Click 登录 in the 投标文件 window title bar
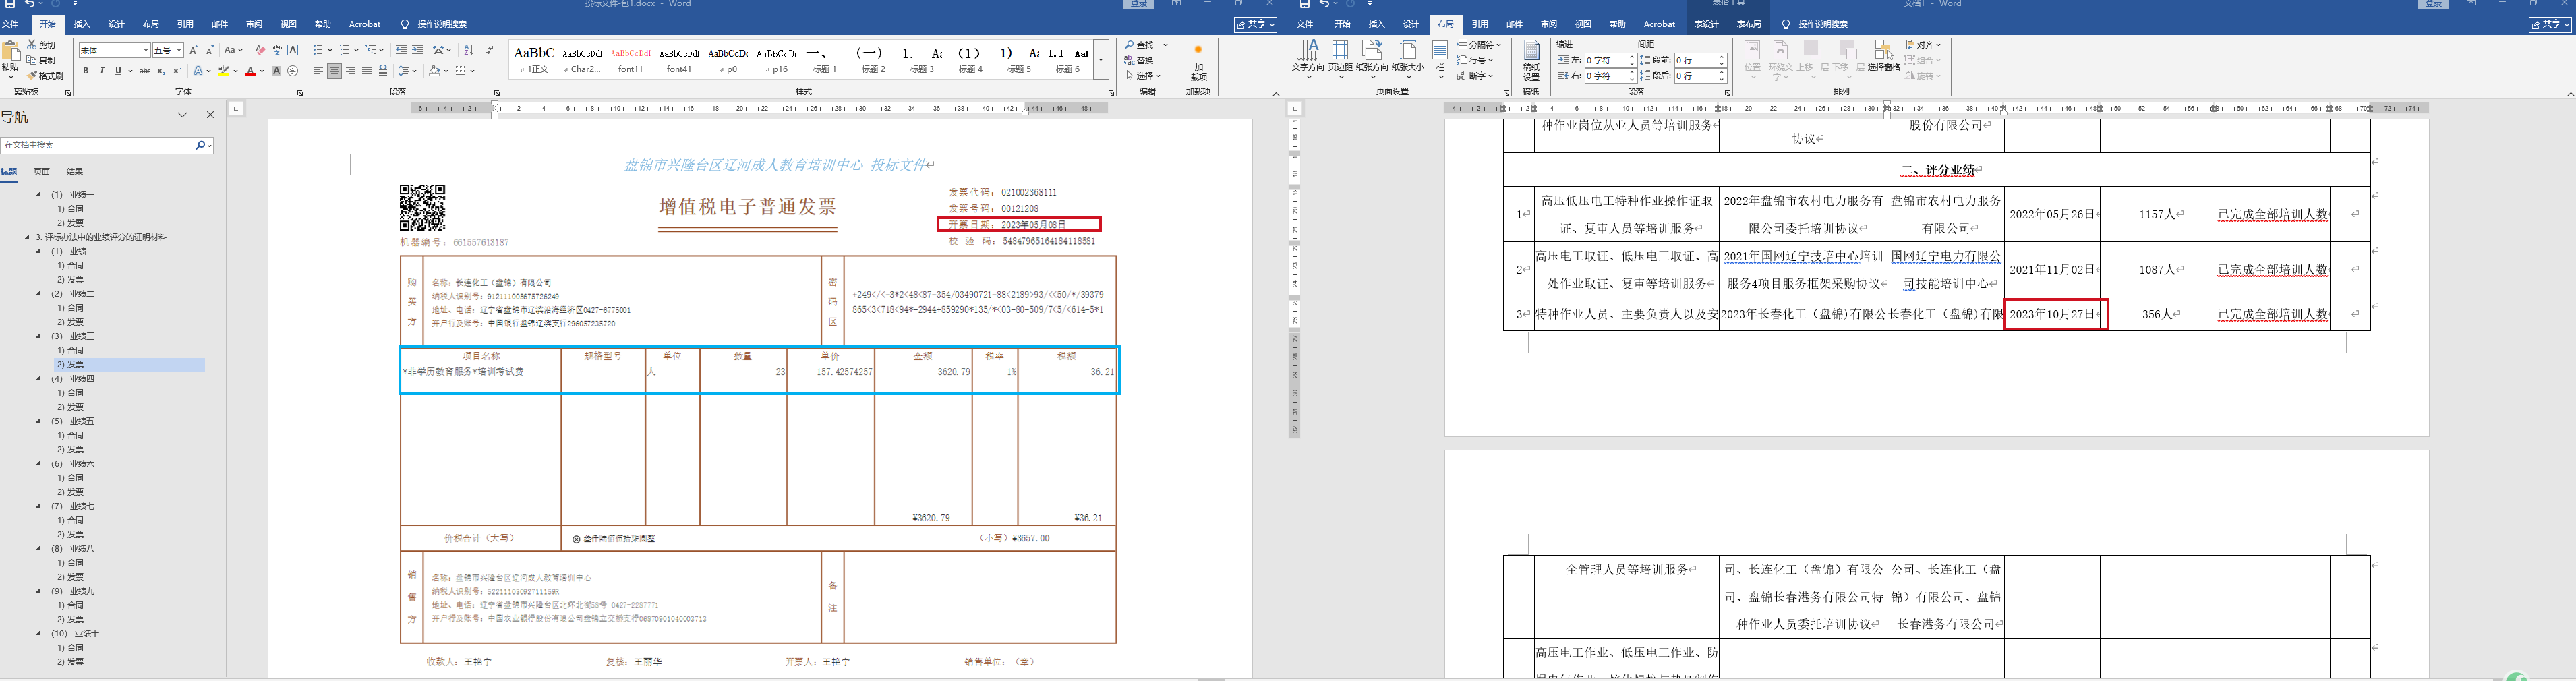Image resolution: width=2576 pixels, height=681 pixels. (1139, 4)
